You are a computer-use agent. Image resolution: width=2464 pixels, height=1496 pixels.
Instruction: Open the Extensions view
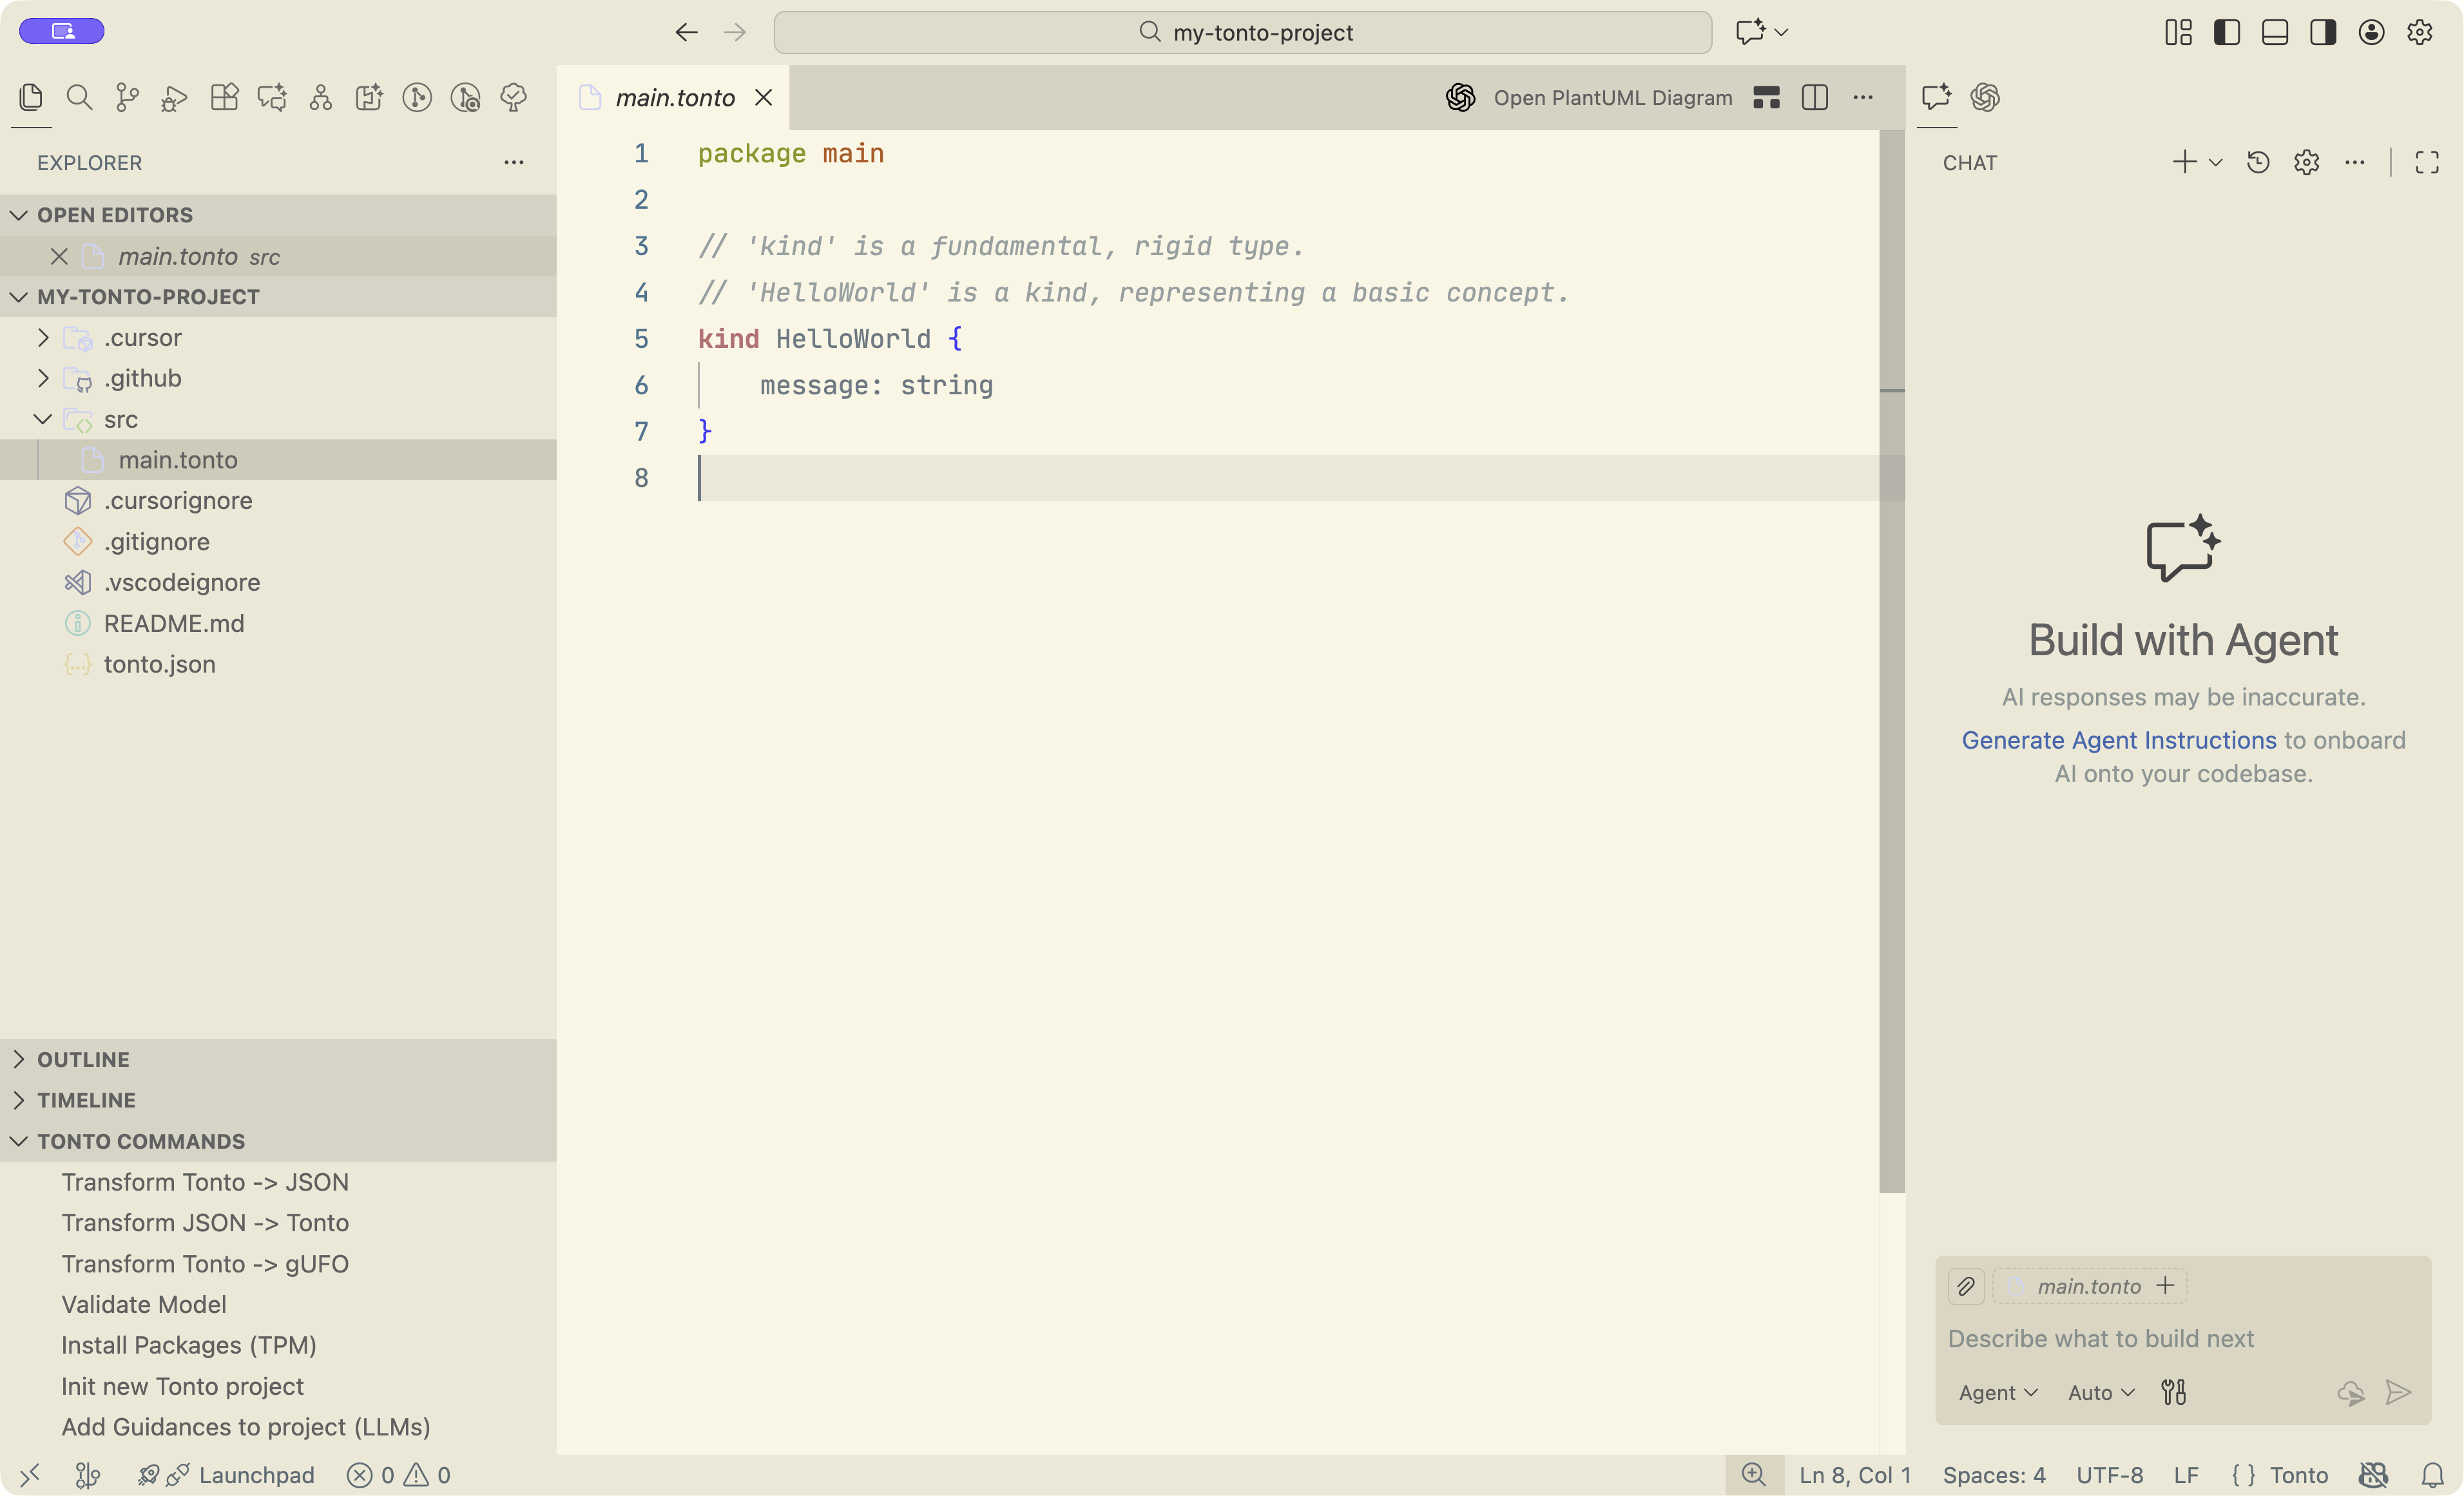[x=224, y=97]
